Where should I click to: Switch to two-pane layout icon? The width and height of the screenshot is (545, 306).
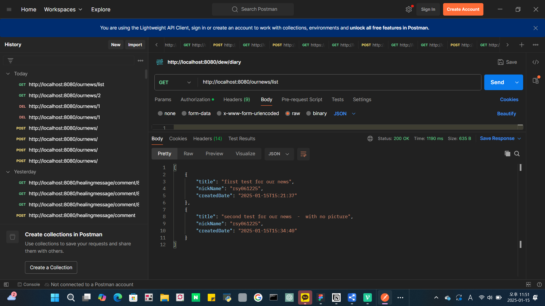pos(529,284)
